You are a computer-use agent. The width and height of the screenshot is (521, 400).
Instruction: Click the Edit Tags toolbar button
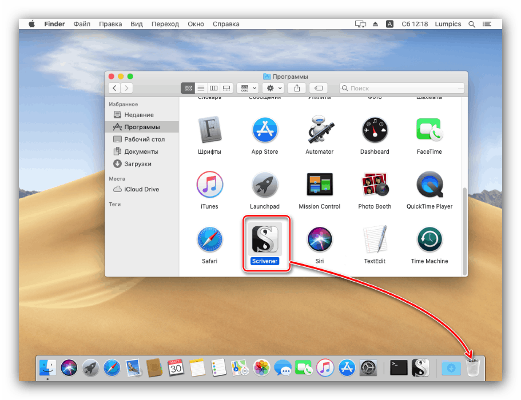click(319, 88)
